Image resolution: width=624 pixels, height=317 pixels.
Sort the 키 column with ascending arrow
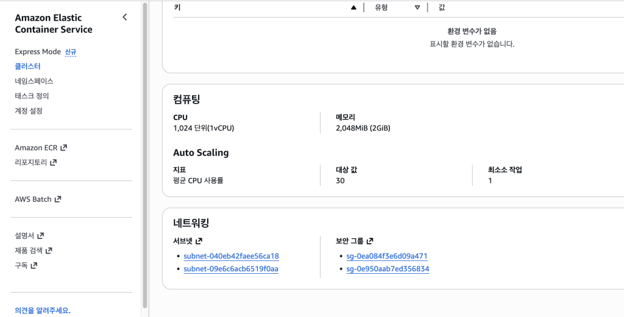[x=353, y=7]
